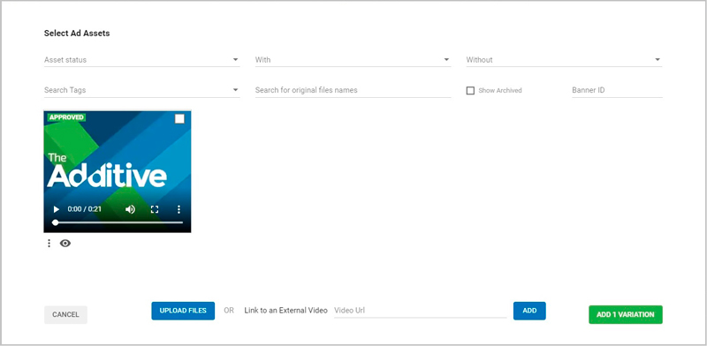Play the video asset preview

57,209
